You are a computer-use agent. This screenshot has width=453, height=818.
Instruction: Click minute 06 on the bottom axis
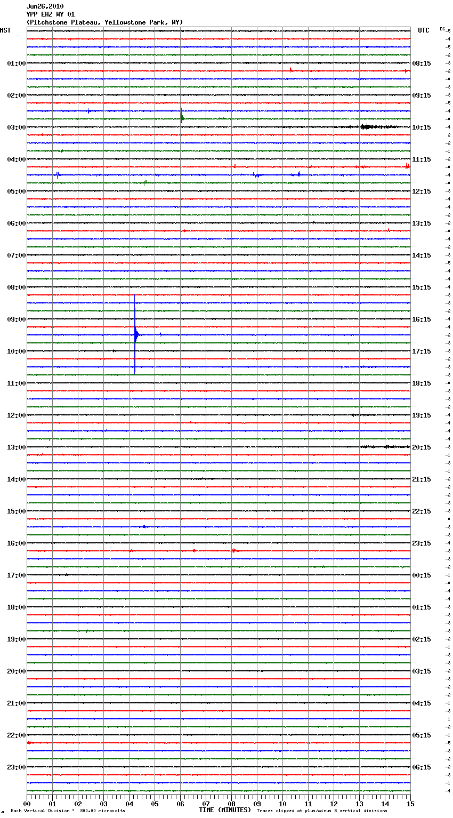[180, 803]
